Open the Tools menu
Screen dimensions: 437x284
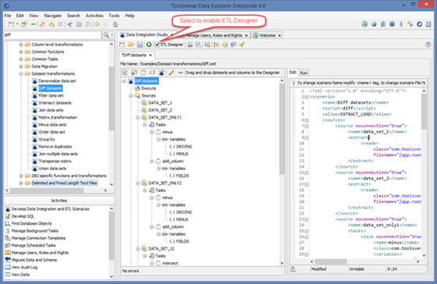tap(114, 16)
